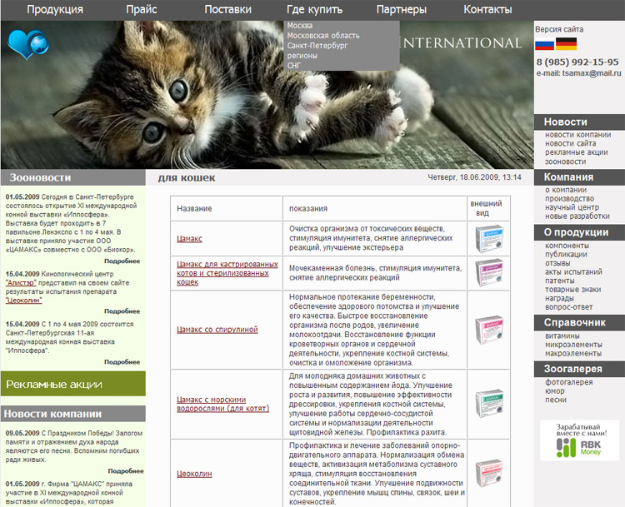
Task: Open награды sidebar link
Action: pyautogui.click(x=559, y=298)
